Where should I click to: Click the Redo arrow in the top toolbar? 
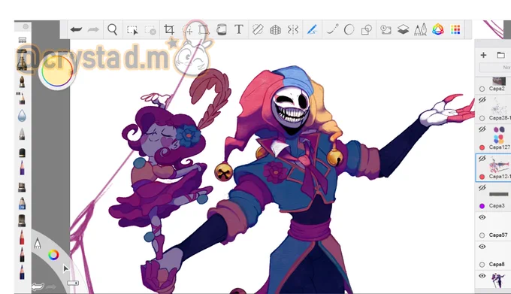click(x=93, y=29)
